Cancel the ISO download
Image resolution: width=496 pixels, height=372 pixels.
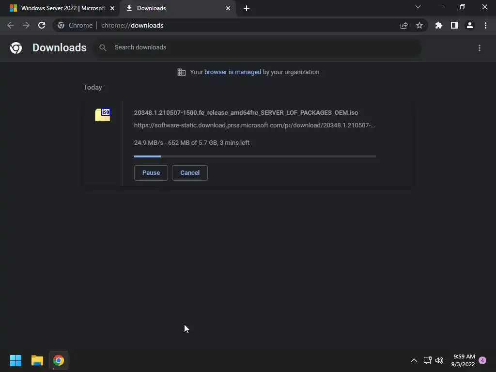[190, 173]
